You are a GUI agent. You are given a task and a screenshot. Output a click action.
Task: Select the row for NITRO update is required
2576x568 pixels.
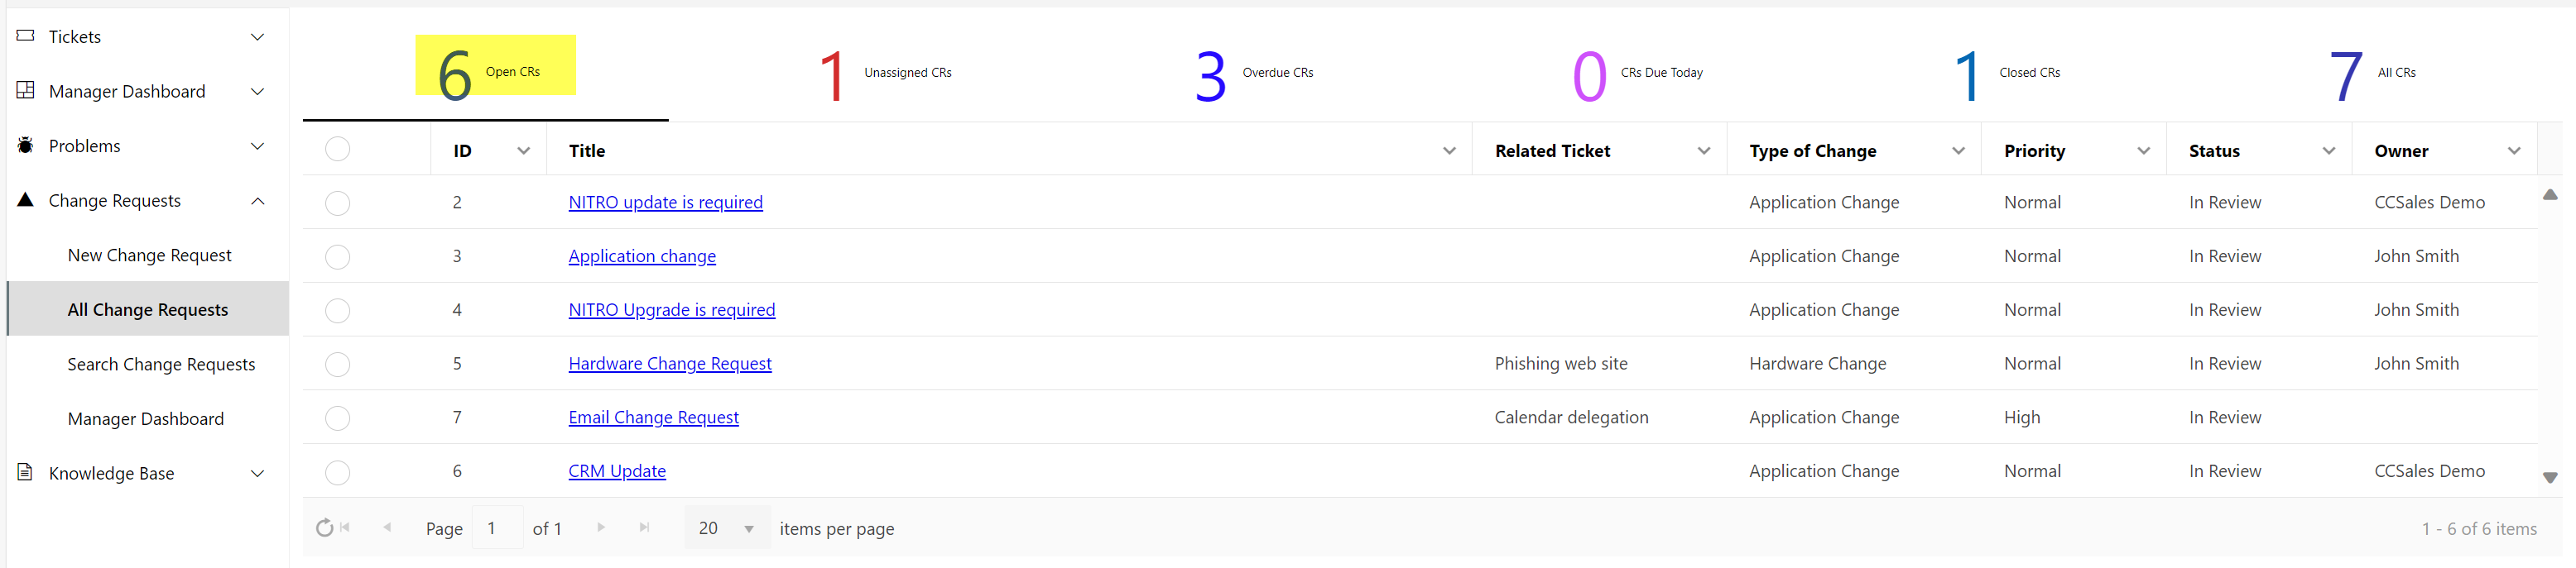click(x=338, y=203)
